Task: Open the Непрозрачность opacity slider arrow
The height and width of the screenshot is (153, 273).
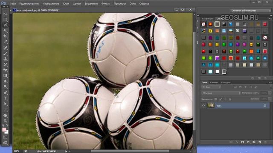Action: (x=270, y=93)
